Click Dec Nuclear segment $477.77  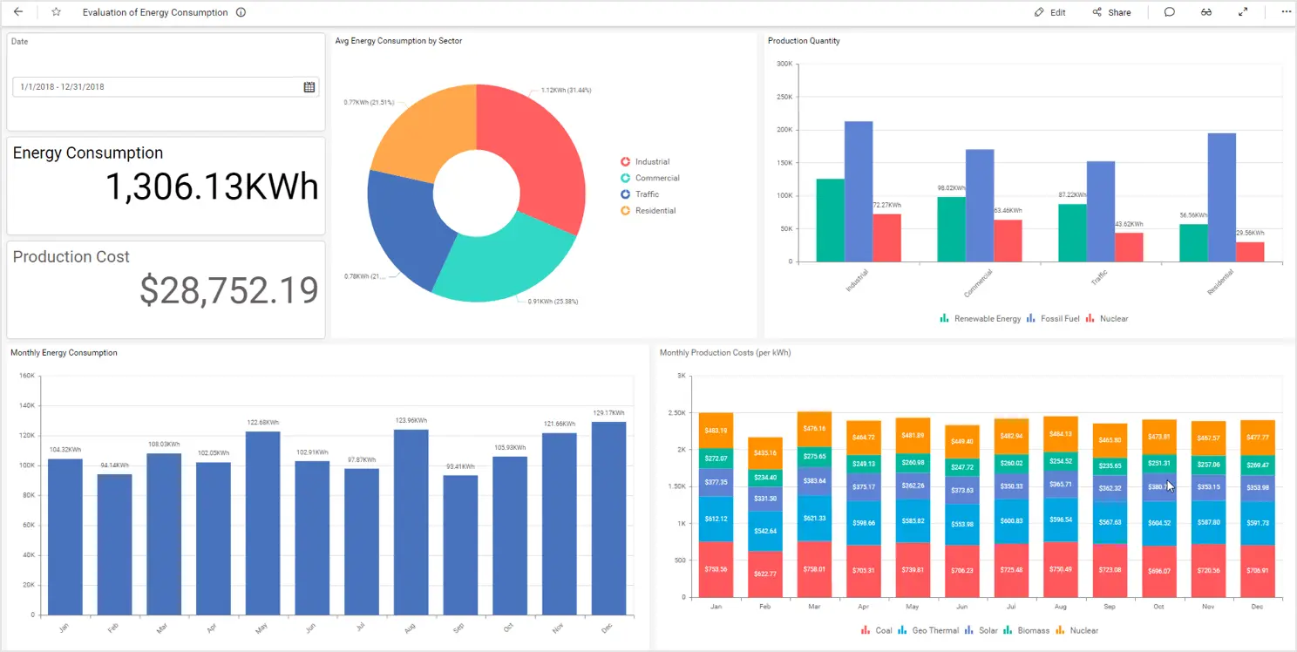[x=1257, y=438]
